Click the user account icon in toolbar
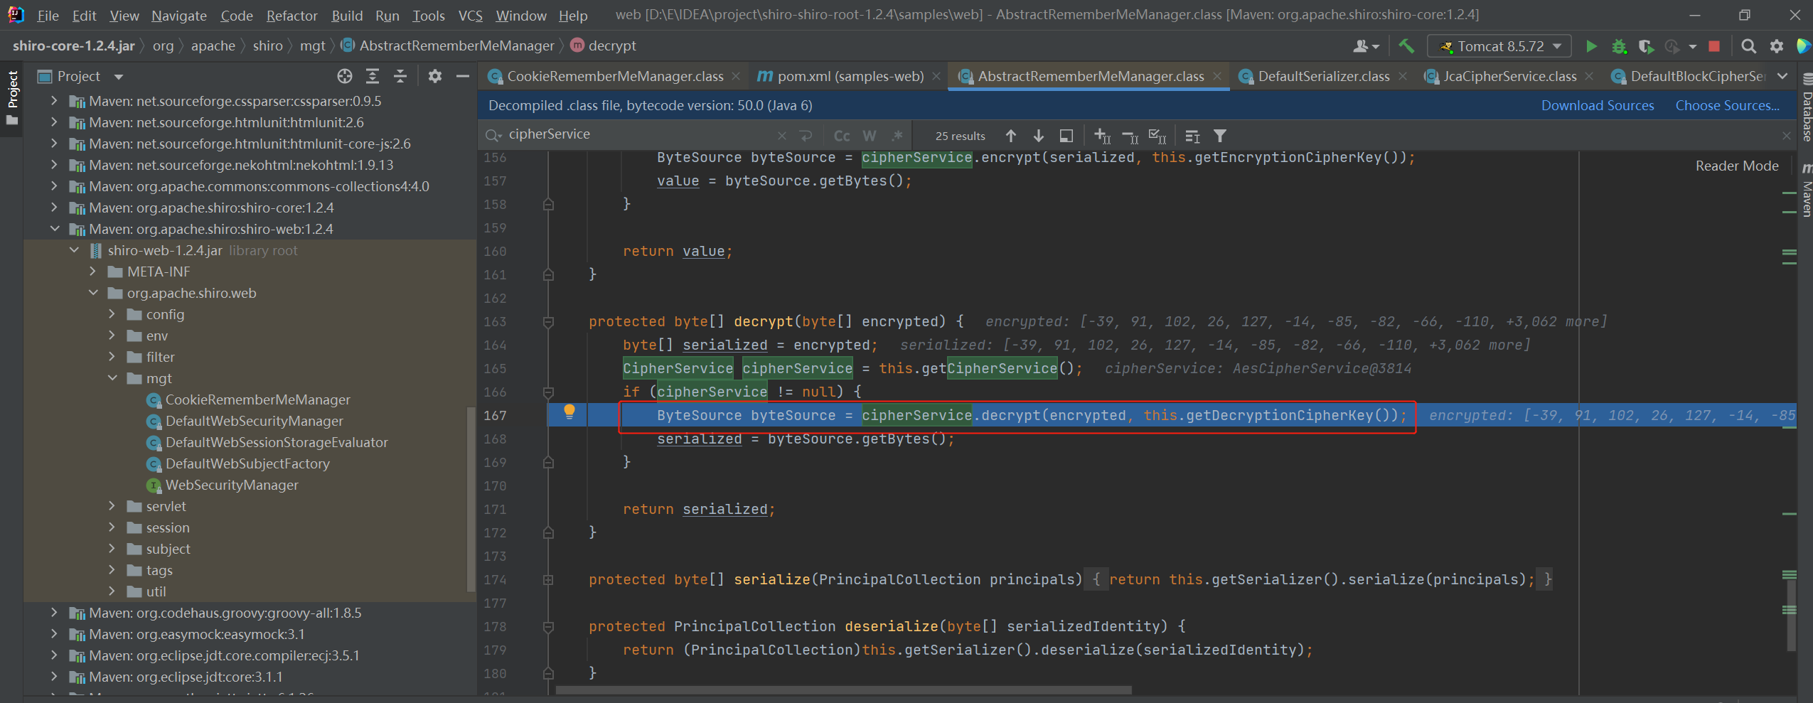 click(x=1365, y=46)
